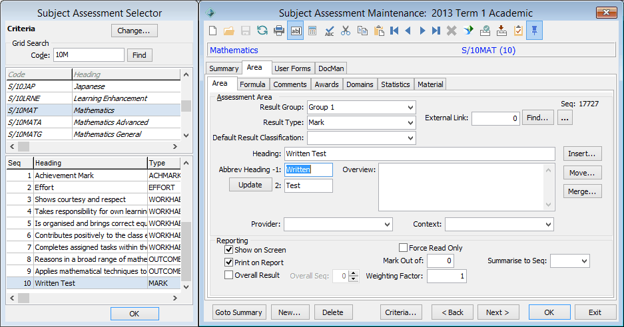Click the Save floppy disk icon

pyautogui.click(x=246, y=31)
